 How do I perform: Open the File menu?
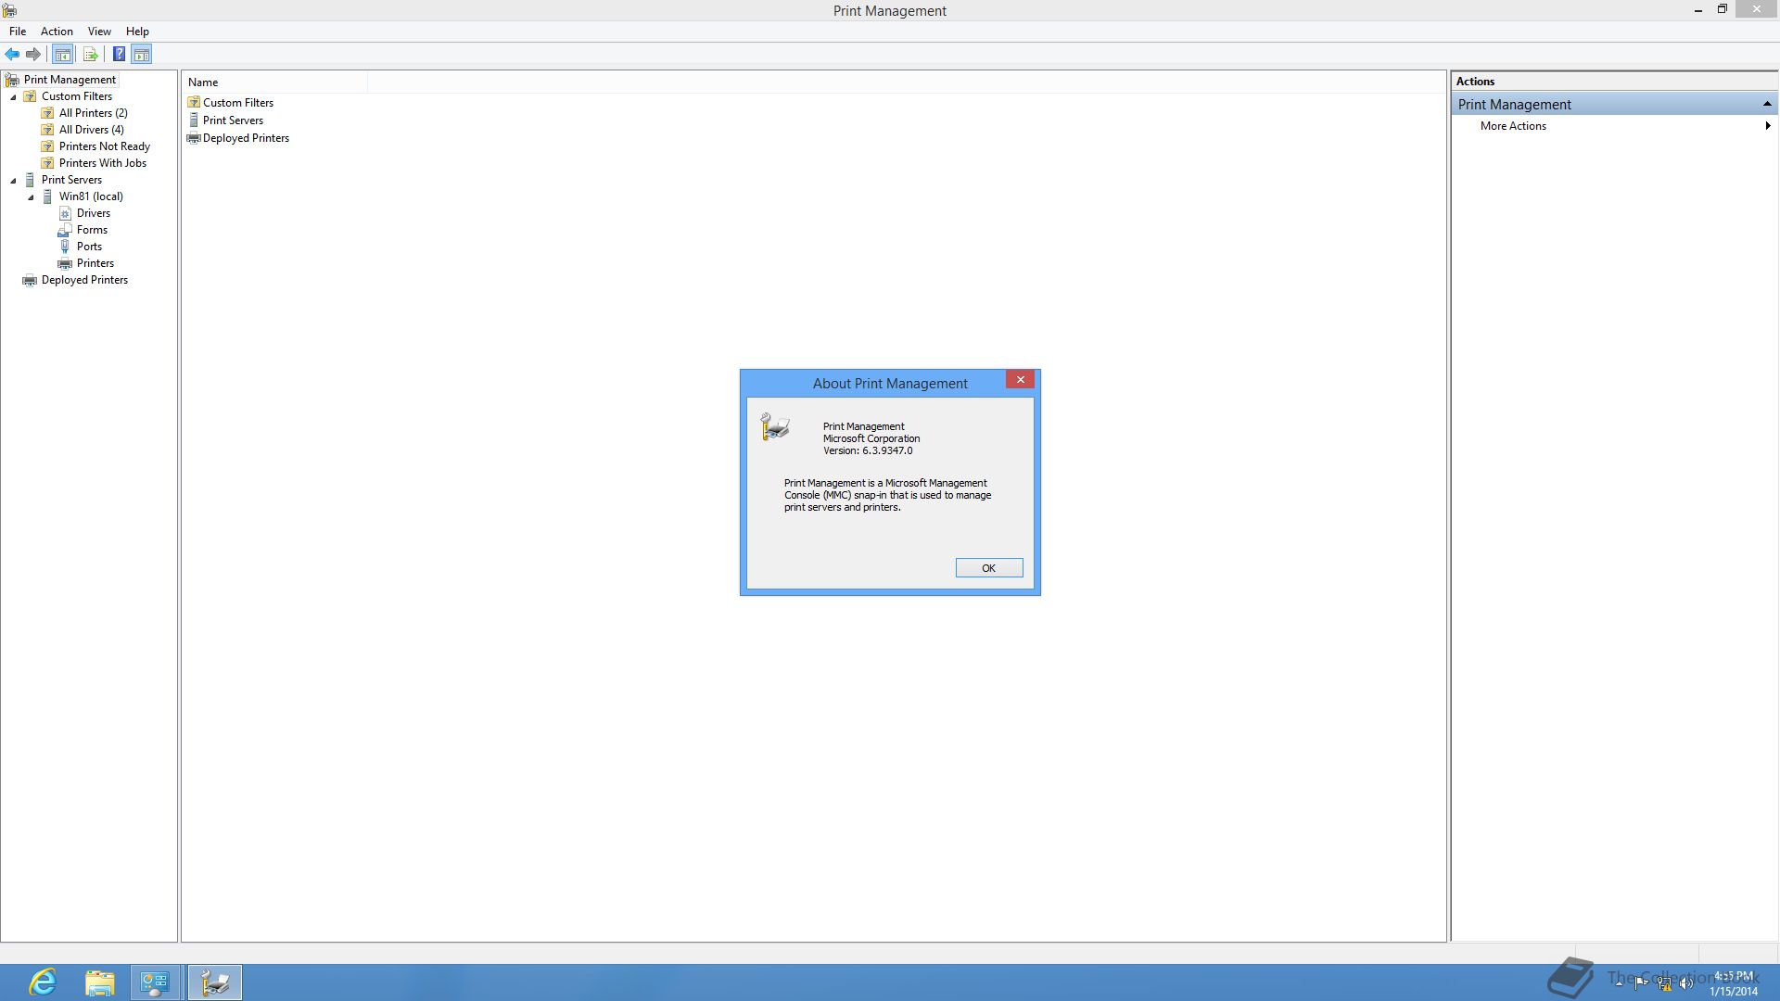pyautogui.click(x=18, y=32)
